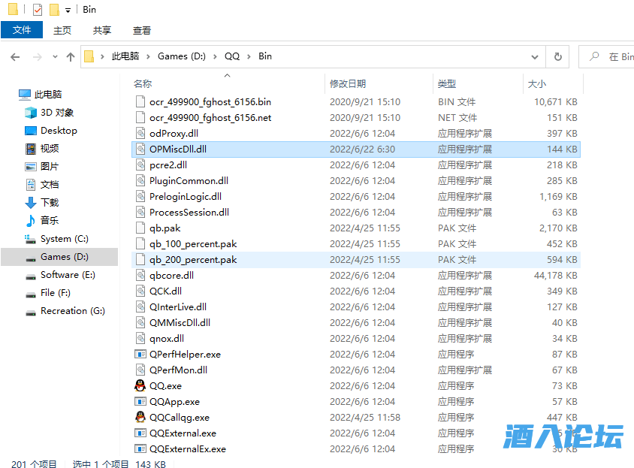Click the 视频 film icon in sidebar
This screenshot has width=634, height=468.
pos(31,149)
